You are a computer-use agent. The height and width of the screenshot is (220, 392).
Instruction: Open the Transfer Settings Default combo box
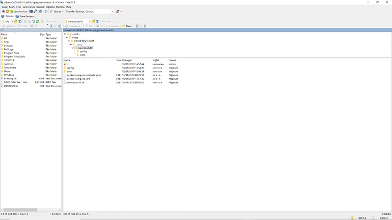(99, 11)
